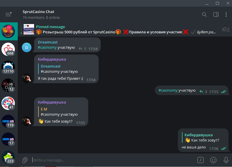Open the LAB CLUB chat in the sidebar

coord(8,85)
